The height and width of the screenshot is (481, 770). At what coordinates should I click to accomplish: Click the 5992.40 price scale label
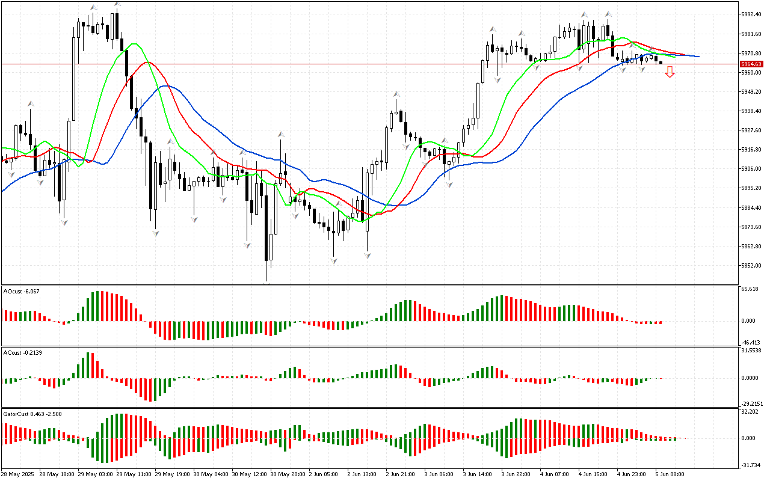752,14
